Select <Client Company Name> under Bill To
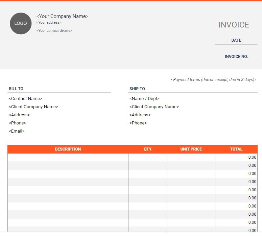This screenshot has height=236, width=262. pyautogui.click(x=33, y=107)
